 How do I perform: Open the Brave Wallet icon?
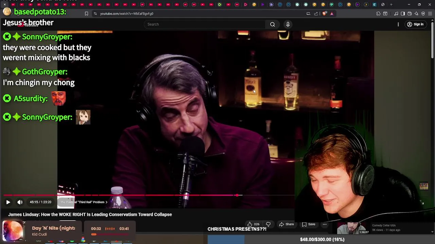click(410, 14)
